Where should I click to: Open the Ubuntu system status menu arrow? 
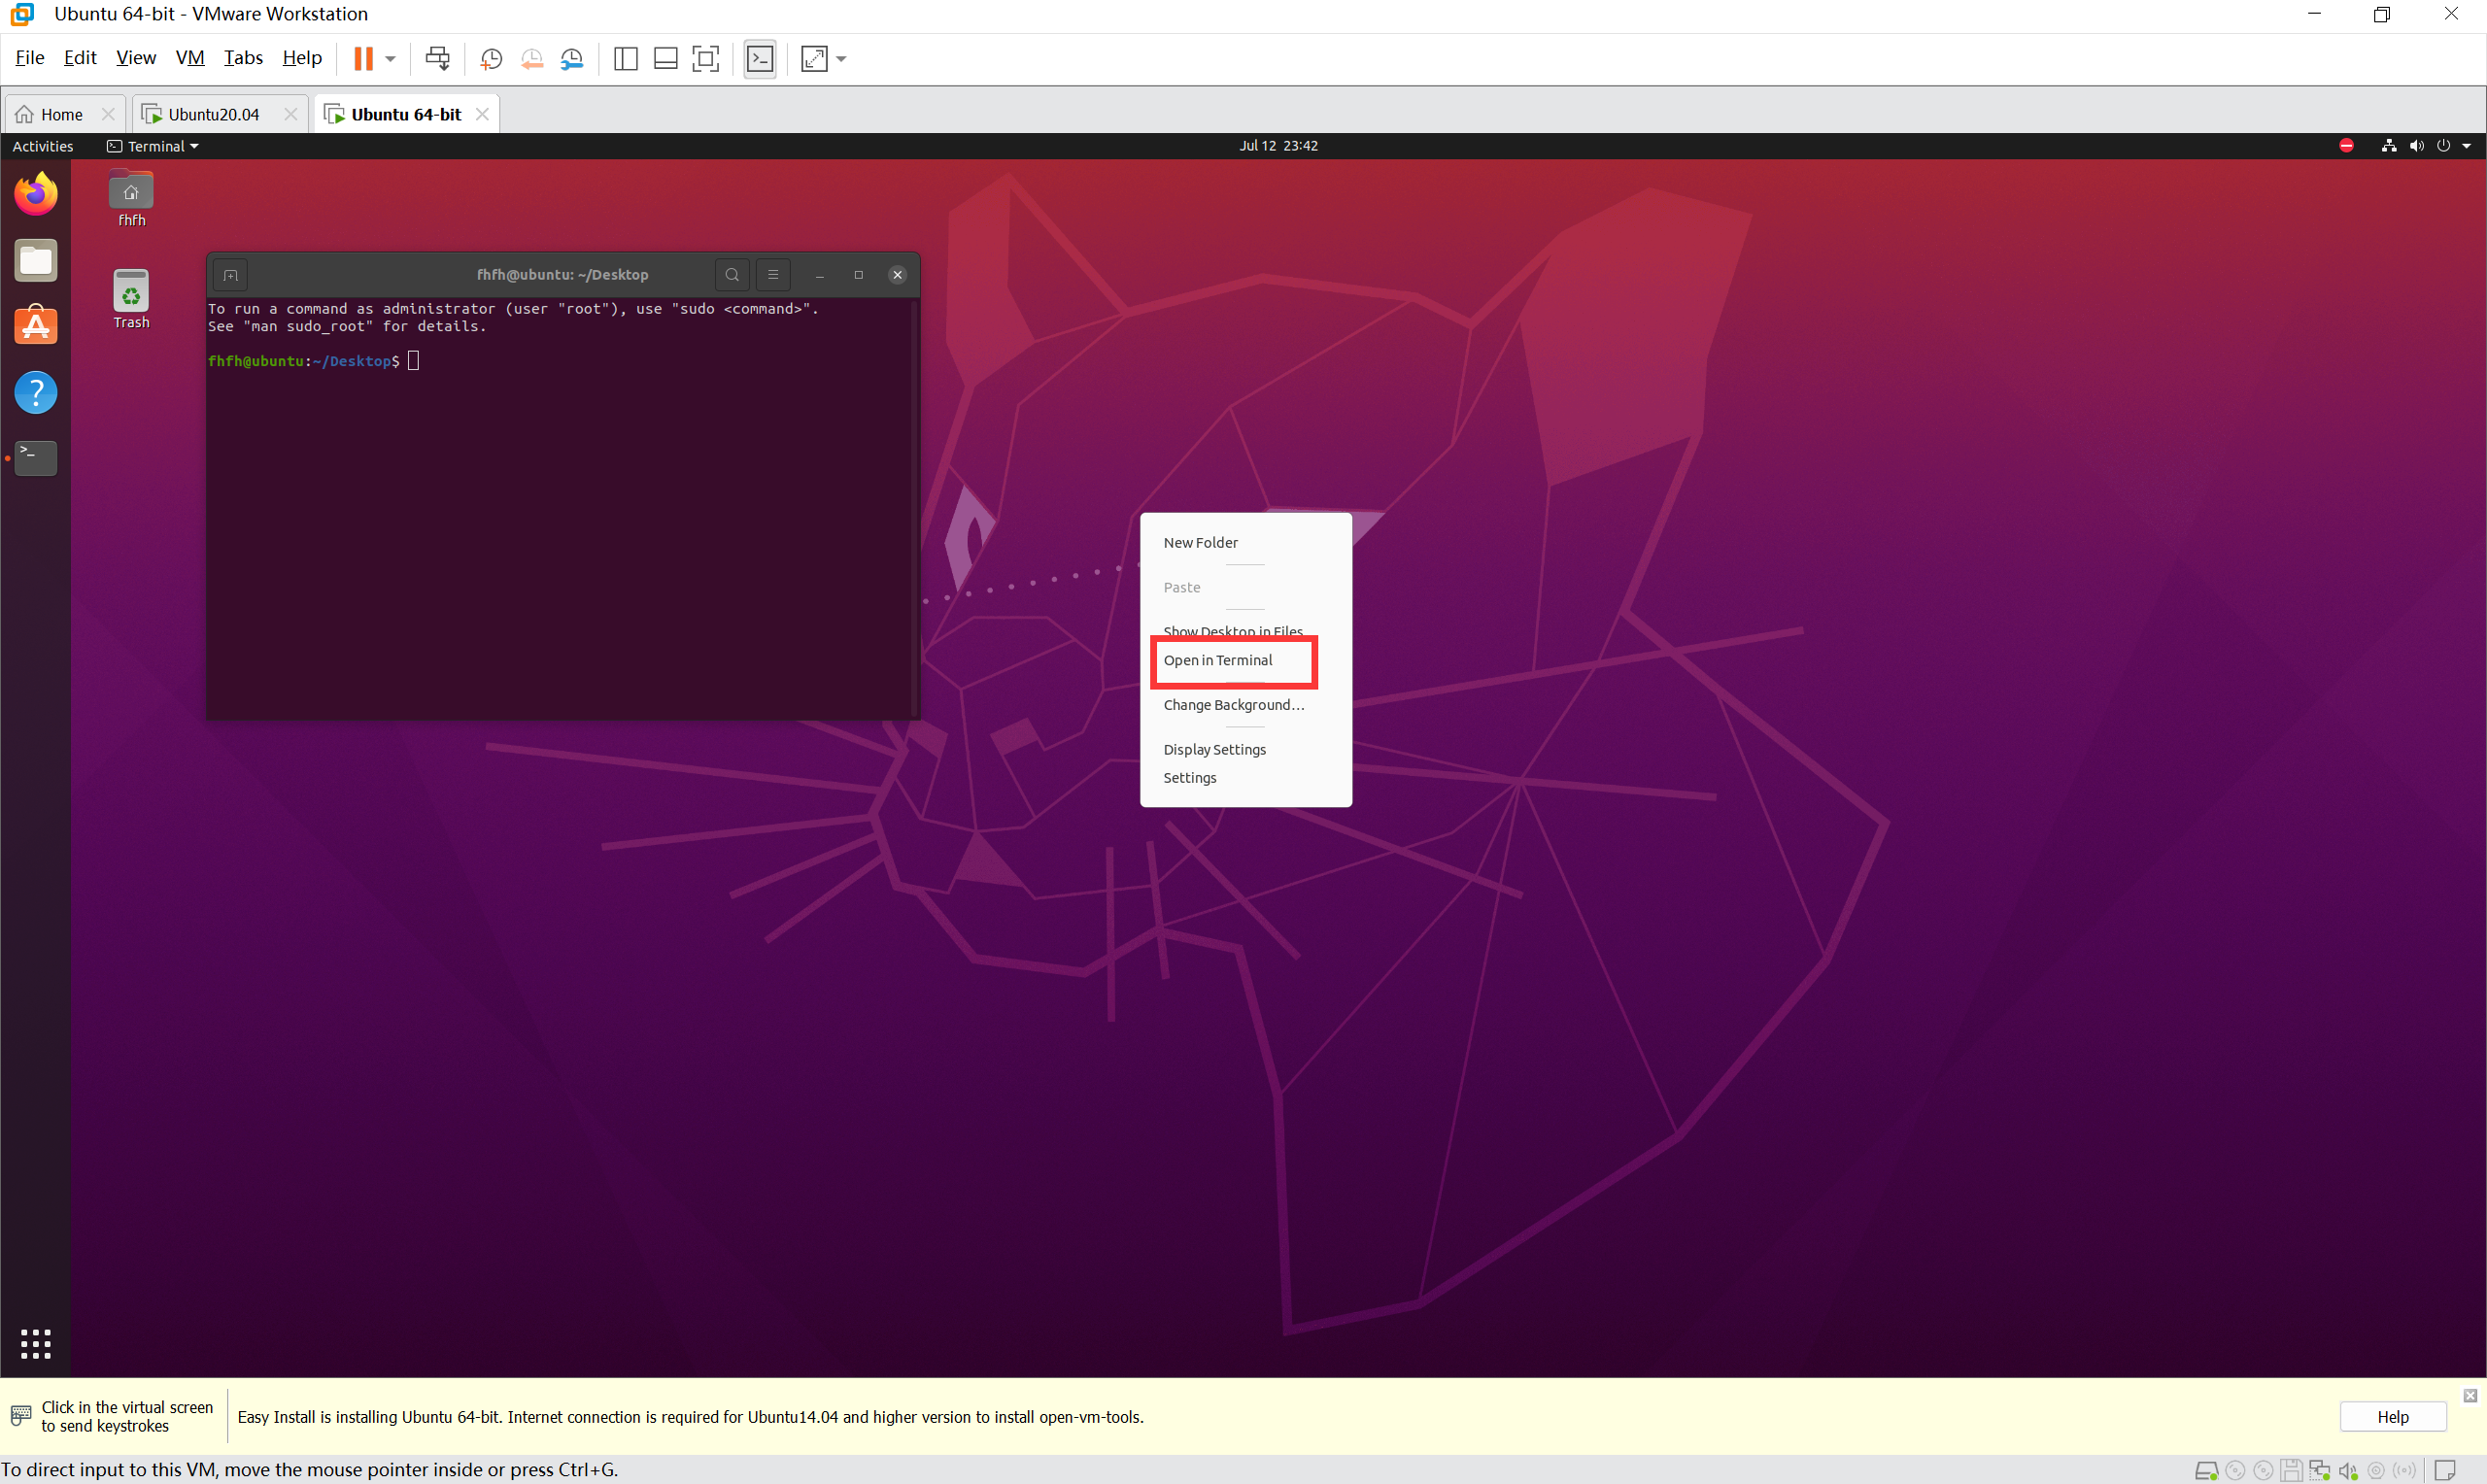pos(2466,146)
